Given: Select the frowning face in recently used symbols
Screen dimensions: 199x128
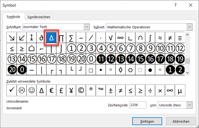Looking at the screenshot, I should tap(22, 90).
